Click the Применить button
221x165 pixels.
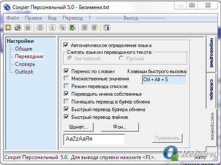[x=168, y=138]
